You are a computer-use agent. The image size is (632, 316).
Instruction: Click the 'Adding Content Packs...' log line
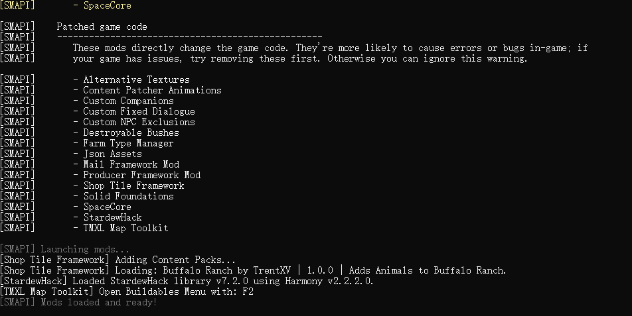[118, 260]
